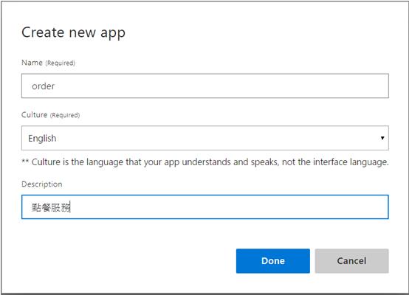The height and width of the screenshot is (295, 409).
Task: Click the Culture explanation note text
Action: [x=210, y=162]
